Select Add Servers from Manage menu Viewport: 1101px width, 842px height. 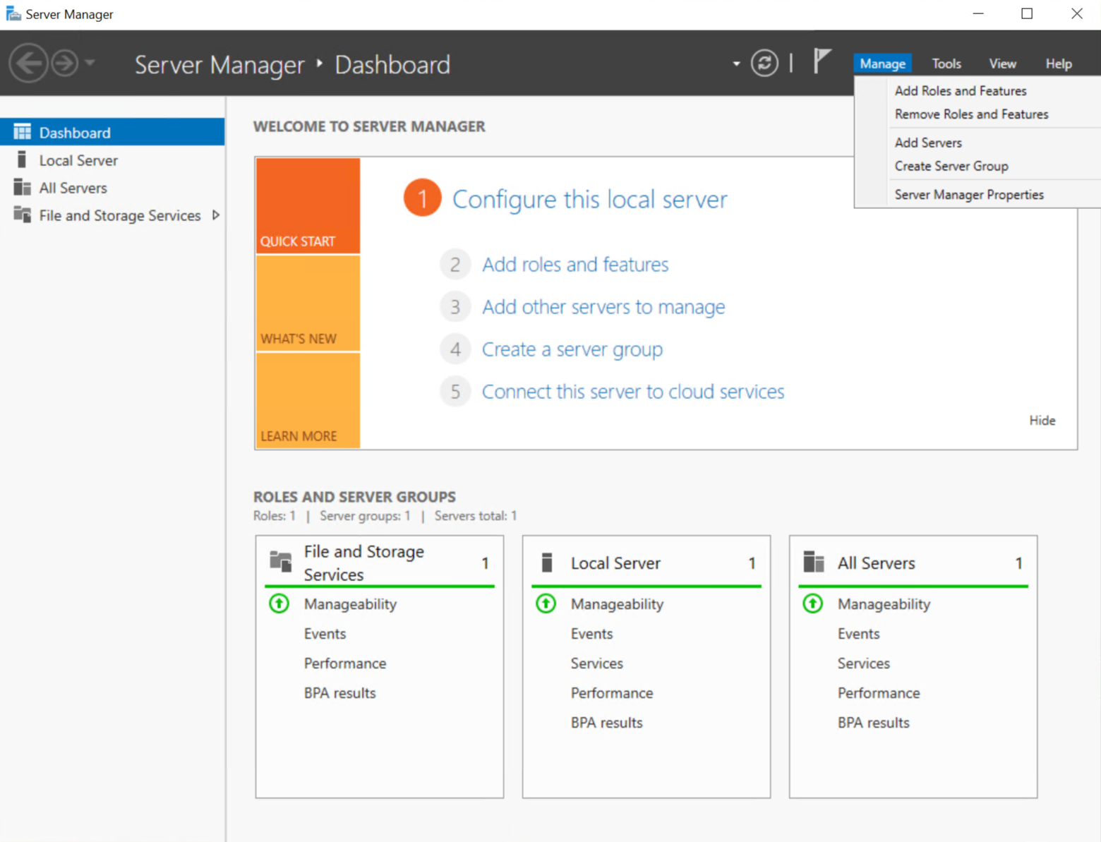pos(928,143)
